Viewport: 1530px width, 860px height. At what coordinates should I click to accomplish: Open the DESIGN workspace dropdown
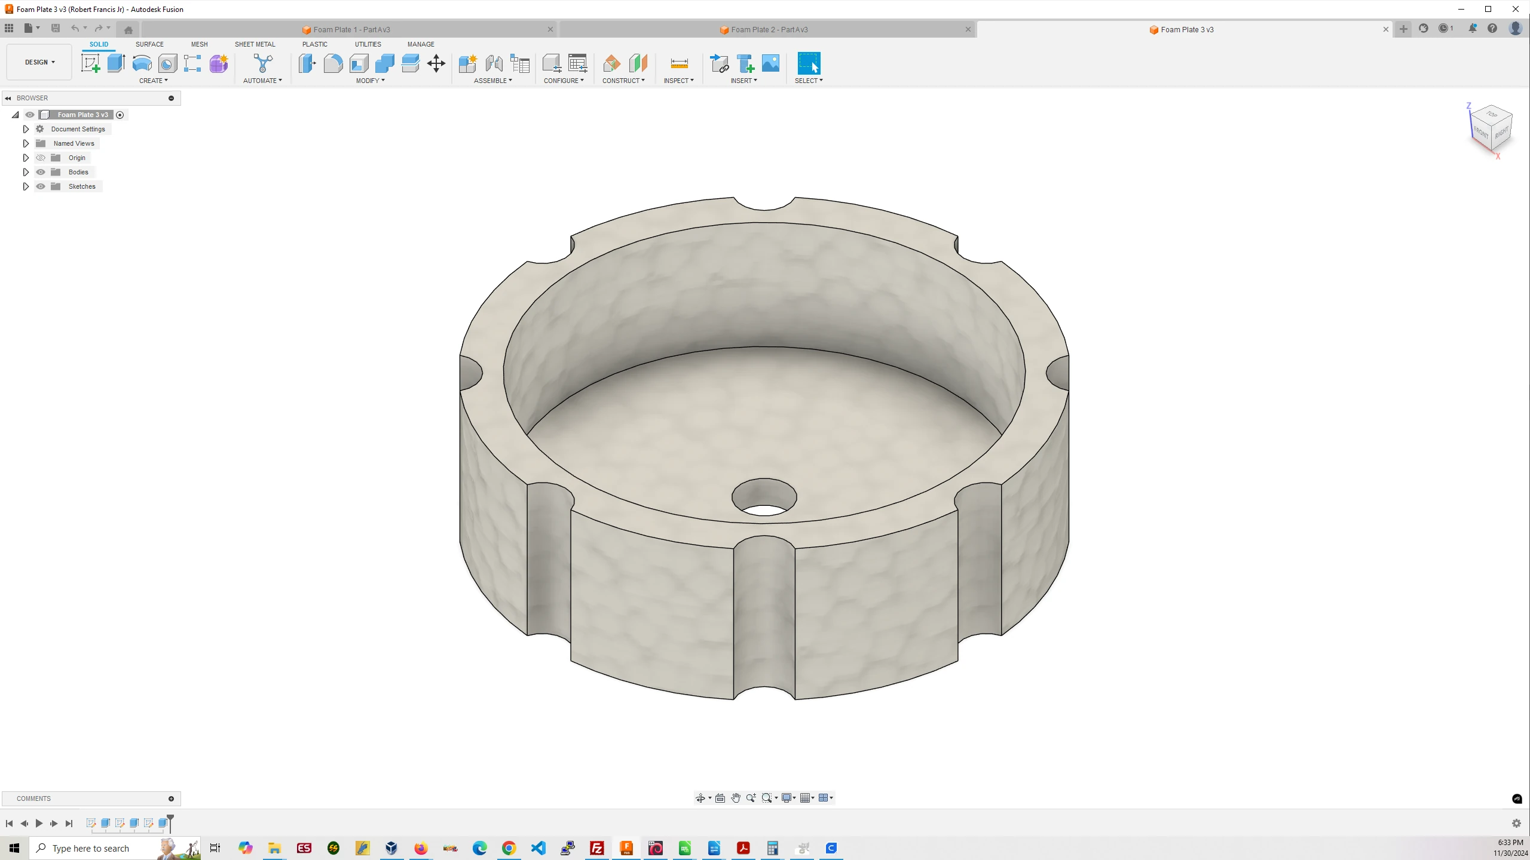pyautogui.click(x=39, y=62)
